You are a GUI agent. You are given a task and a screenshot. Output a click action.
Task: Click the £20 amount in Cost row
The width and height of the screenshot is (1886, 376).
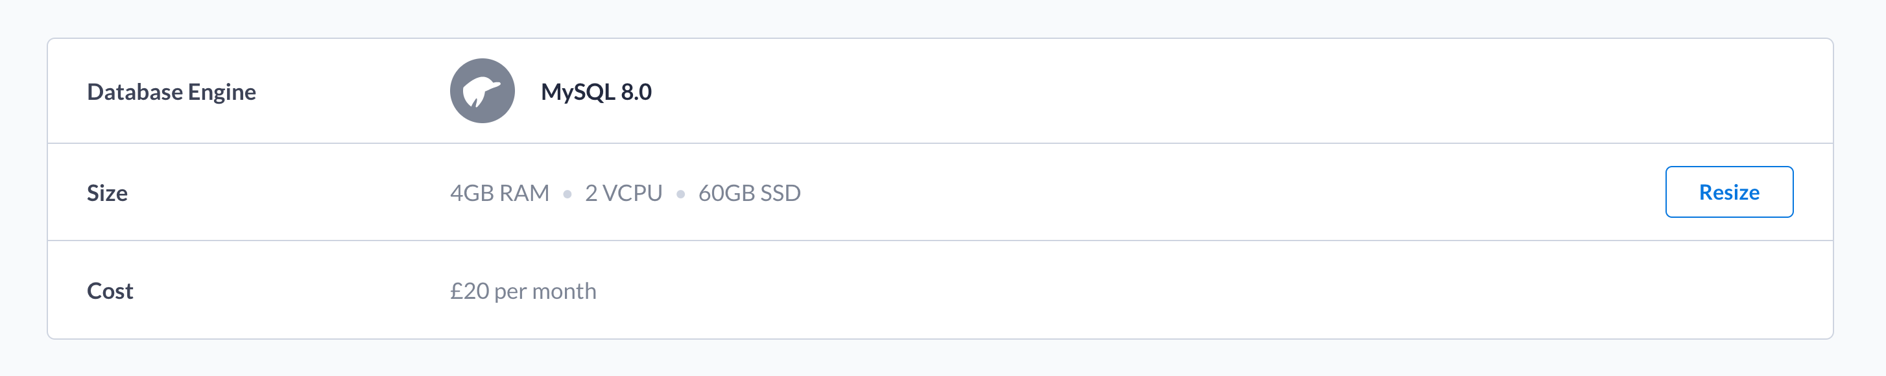click(x=470, y=290)
